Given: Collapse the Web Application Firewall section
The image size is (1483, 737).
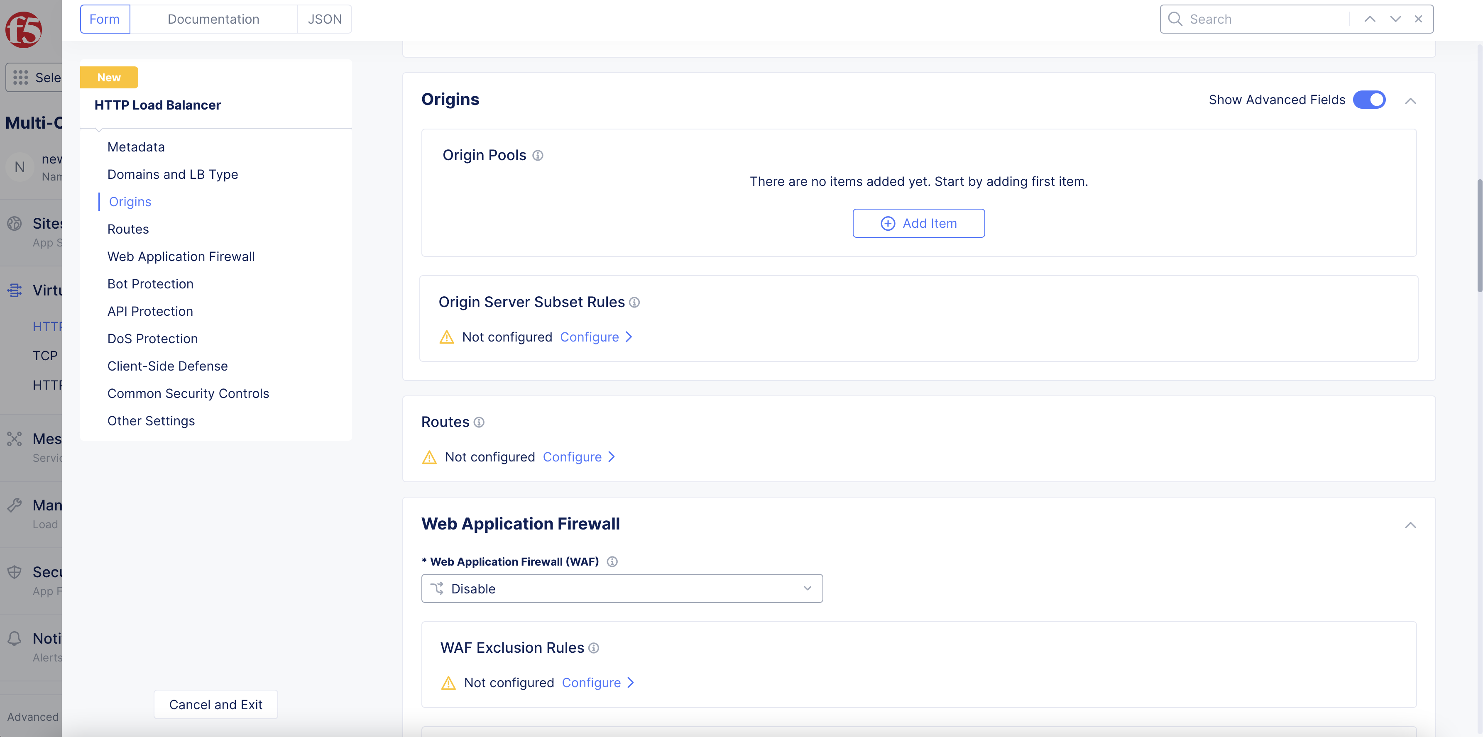Looking at the screenshot, I should (1411, 525).
